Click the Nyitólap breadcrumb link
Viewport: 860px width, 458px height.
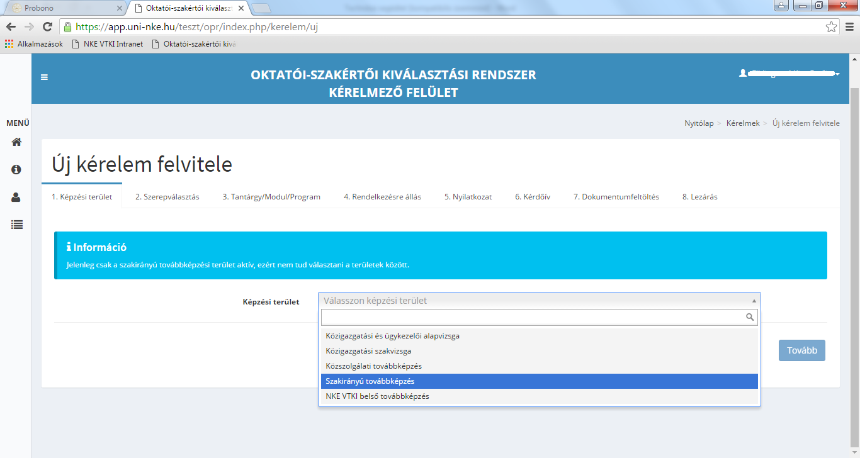[x=699, y=123]
